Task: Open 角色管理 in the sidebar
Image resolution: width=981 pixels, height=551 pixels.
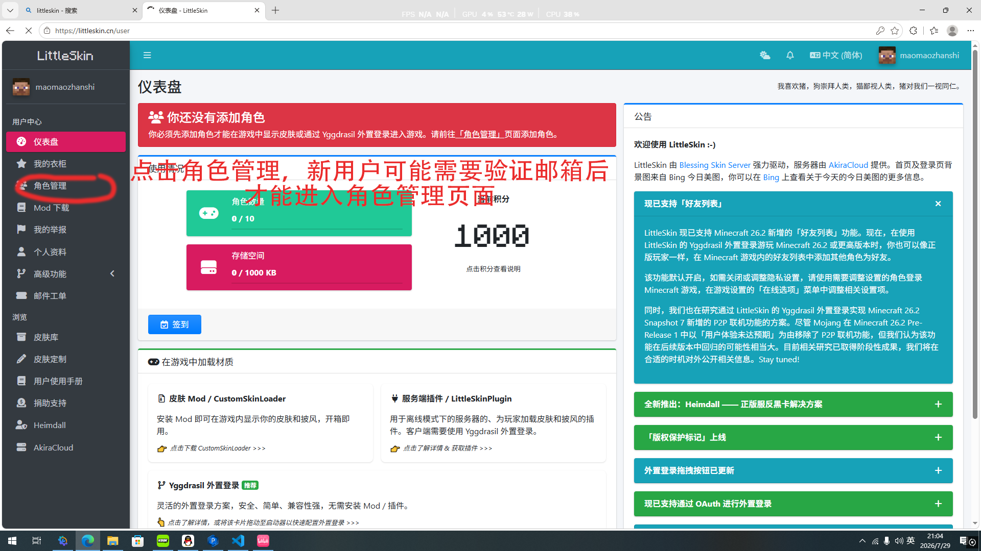Action: point(66,186)
